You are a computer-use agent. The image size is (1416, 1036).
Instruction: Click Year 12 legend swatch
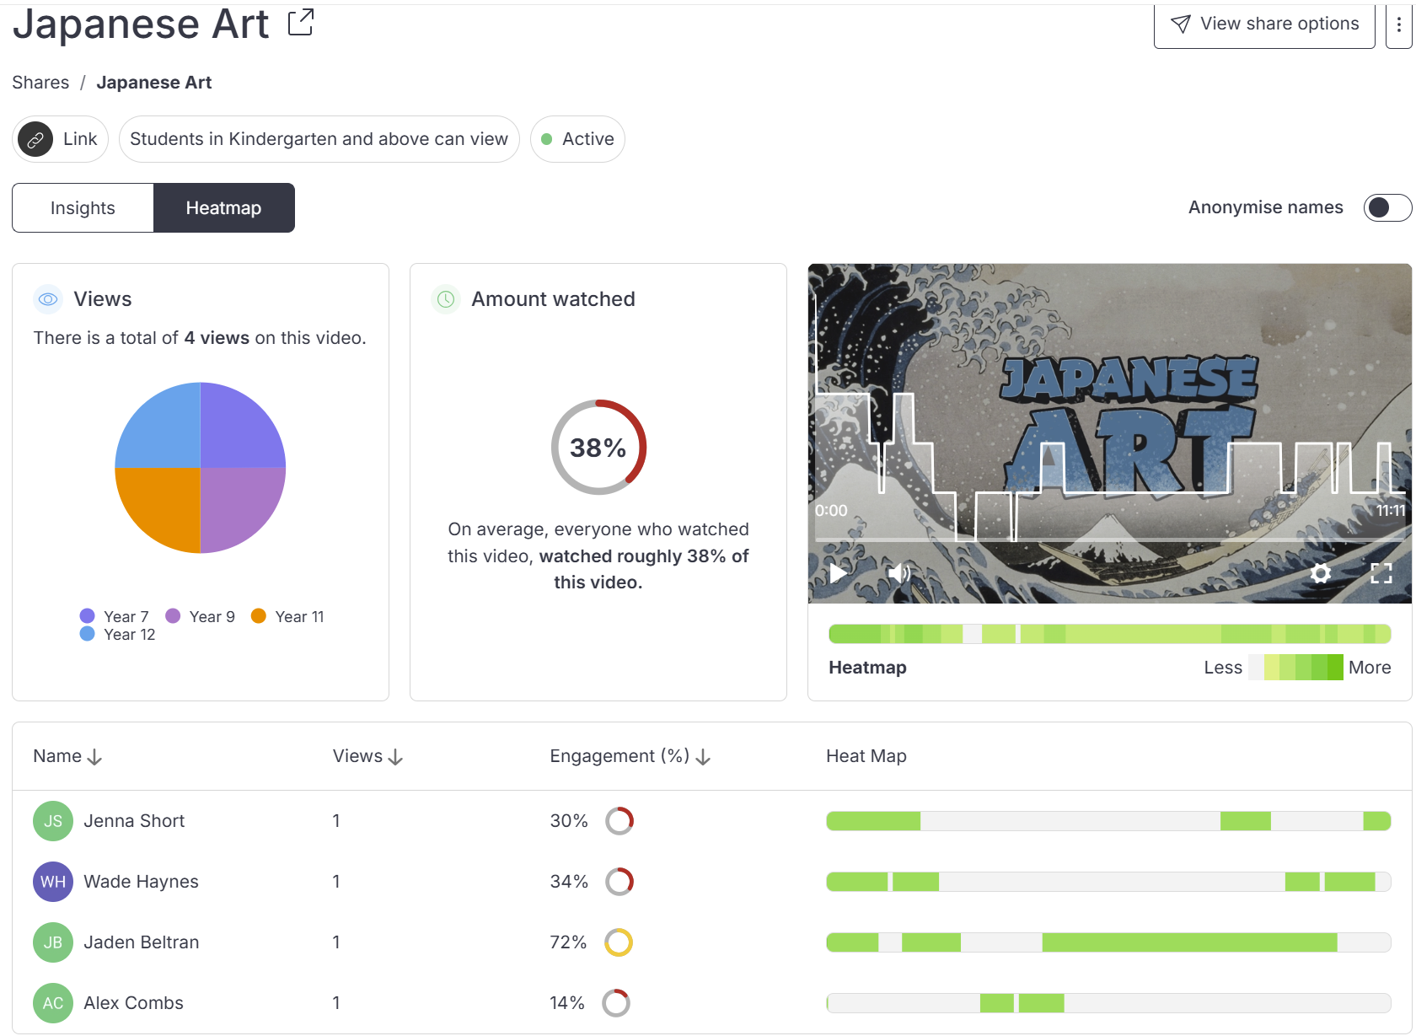coord(87,634)
